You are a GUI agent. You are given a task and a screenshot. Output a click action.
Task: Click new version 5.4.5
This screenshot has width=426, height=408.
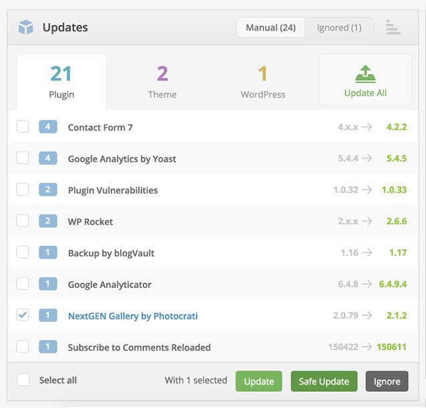397,158
